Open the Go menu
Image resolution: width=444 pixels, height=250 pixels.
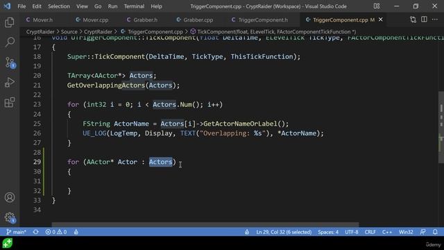[x=98, y=6]
